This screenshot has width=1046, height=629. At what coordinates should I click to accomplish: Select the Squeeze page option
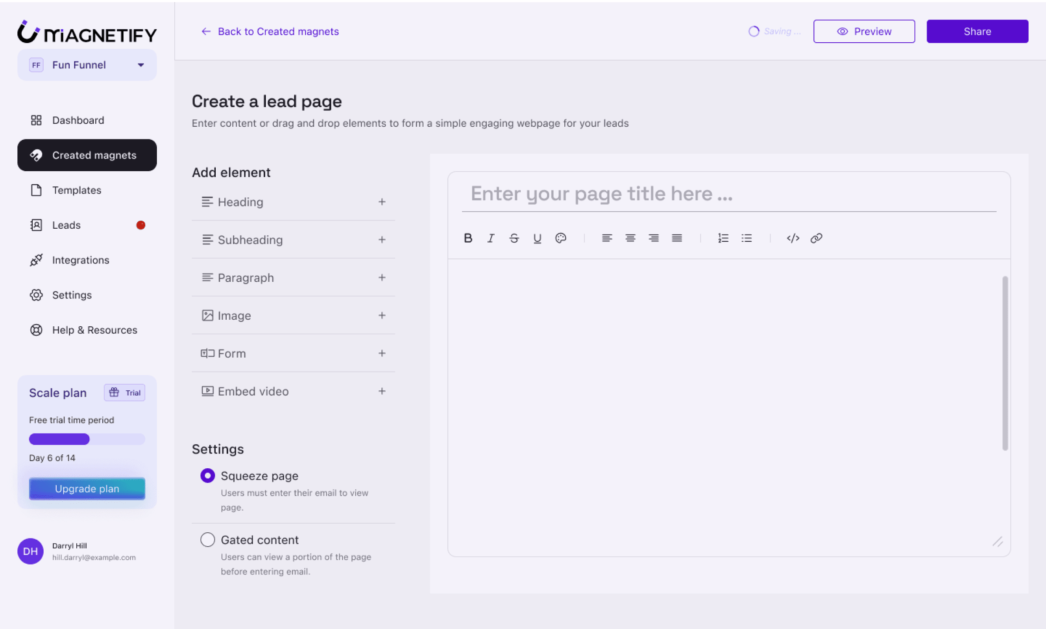(x=207, y=475)
